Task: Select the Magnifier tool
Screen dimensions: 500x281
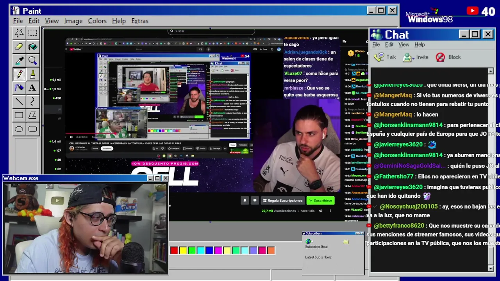Action: [x=32, y=60]
